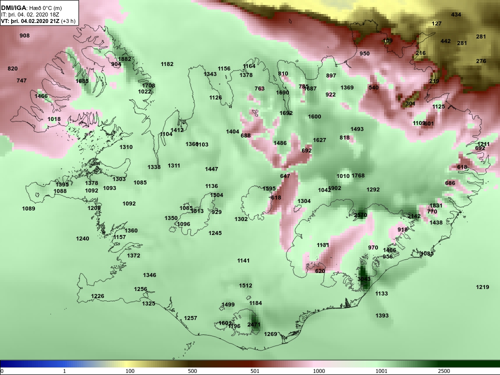Click the 747 height label
This screenshot has height=375, width=500.
(21, 80)
